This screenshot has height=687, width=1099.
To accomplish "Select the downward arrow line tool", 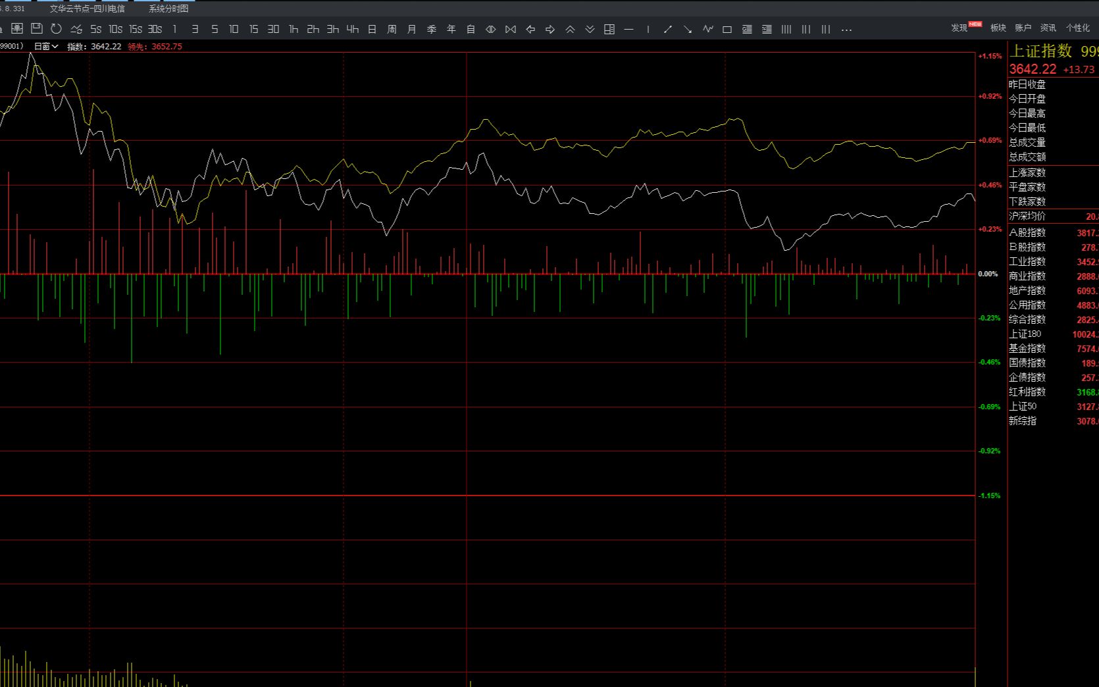I will [x=688, y=29].
